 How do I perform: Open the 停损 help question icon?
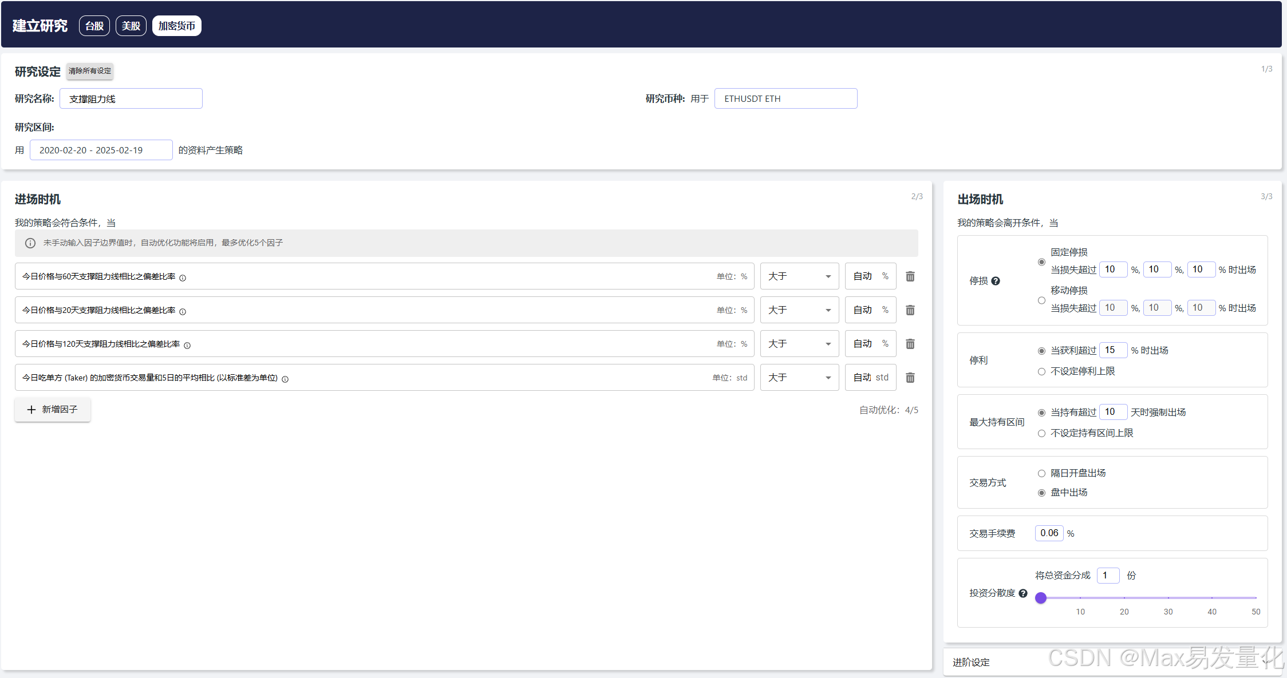[x=996, y=281]
